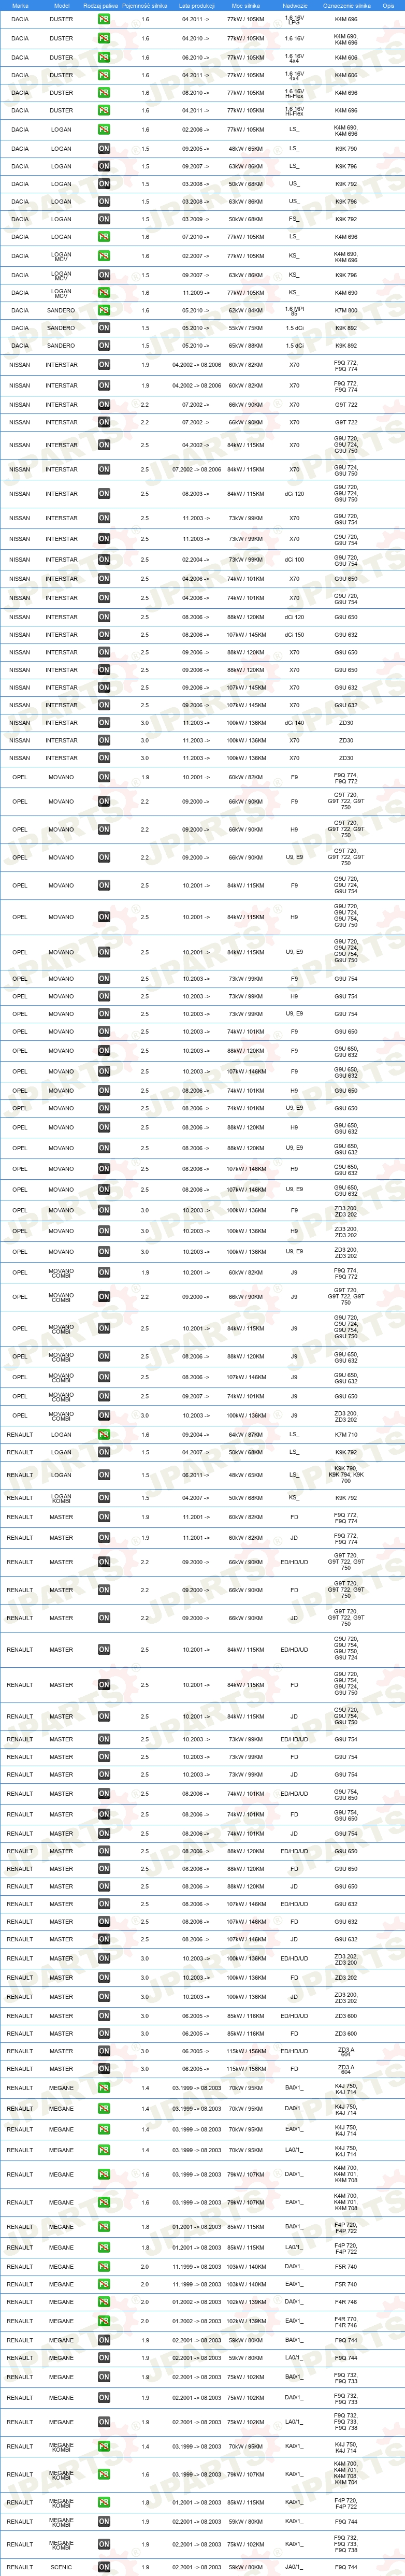The height and width of the screenshot is (2576, 405).
Task: Click ON icon in Opel Movano Combi 2.2 row
Action: click(104, 1297)
